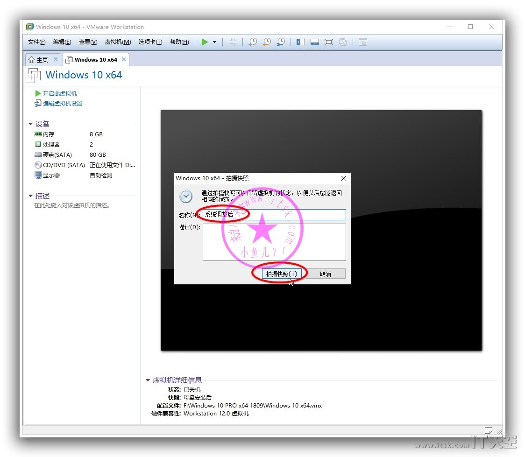
Task: Click the configuration file path text
Action: pos(253,406)
